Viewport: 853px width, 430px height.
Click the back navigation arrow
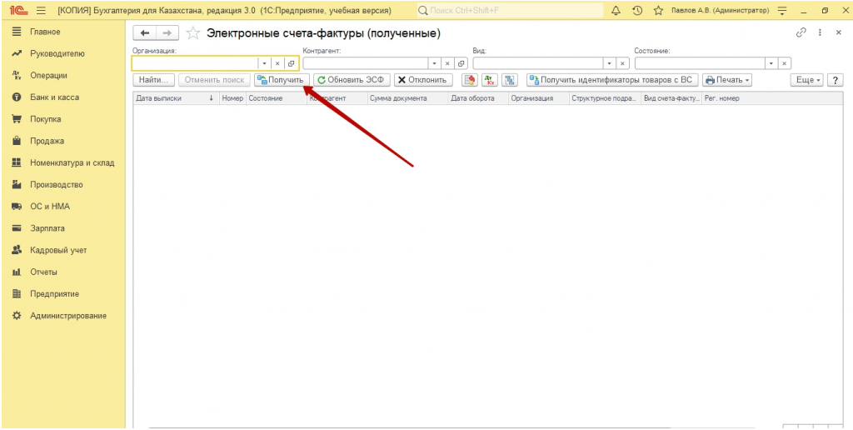click(145, 33)
